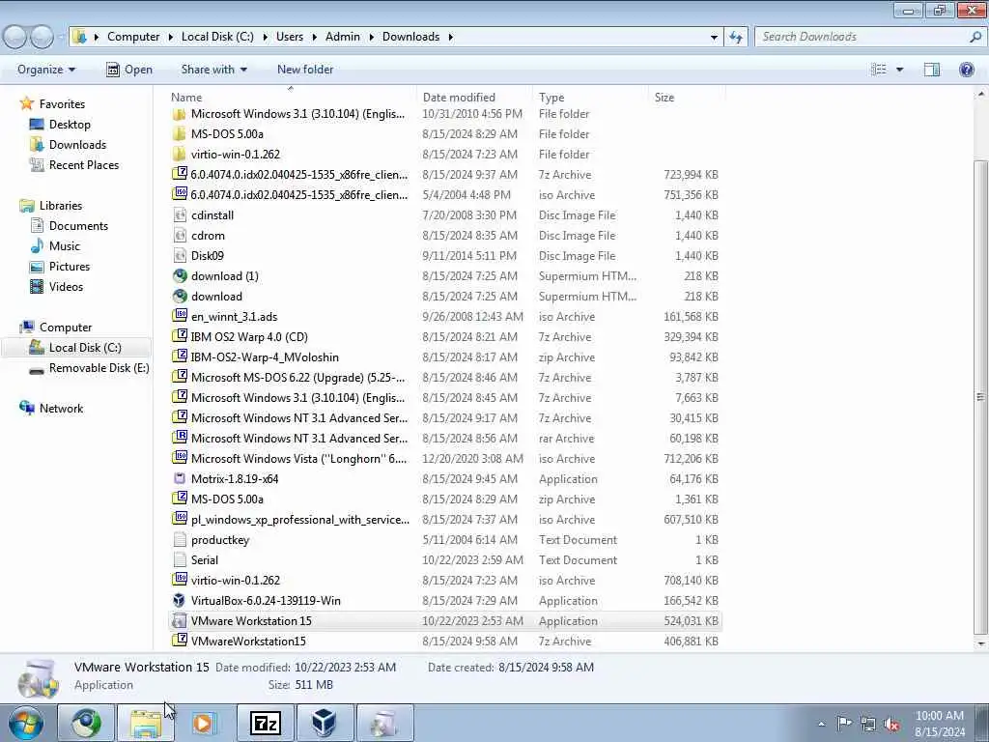The width and height of the screenshot is (989, 742).
Task: Click the search magnifier icon
Action: pyautogui.click(x=975, y=37)
